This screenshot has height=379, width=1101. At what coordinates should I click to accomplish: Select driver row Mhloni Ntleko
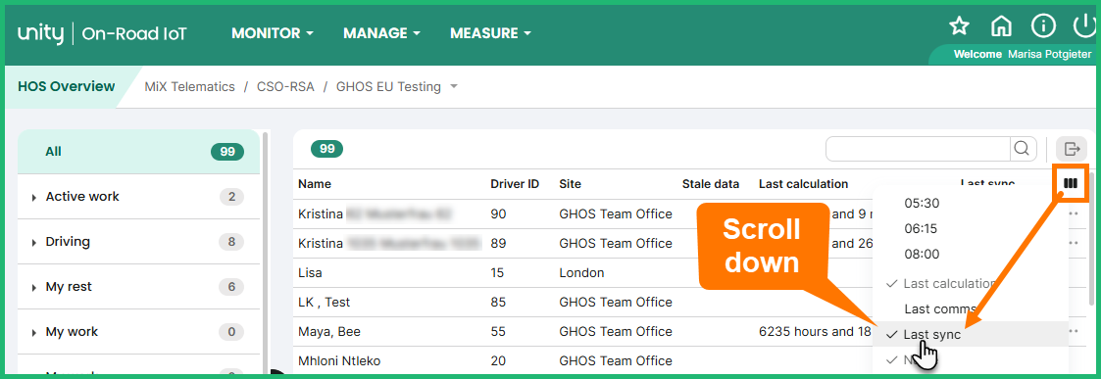coord(582,360)
